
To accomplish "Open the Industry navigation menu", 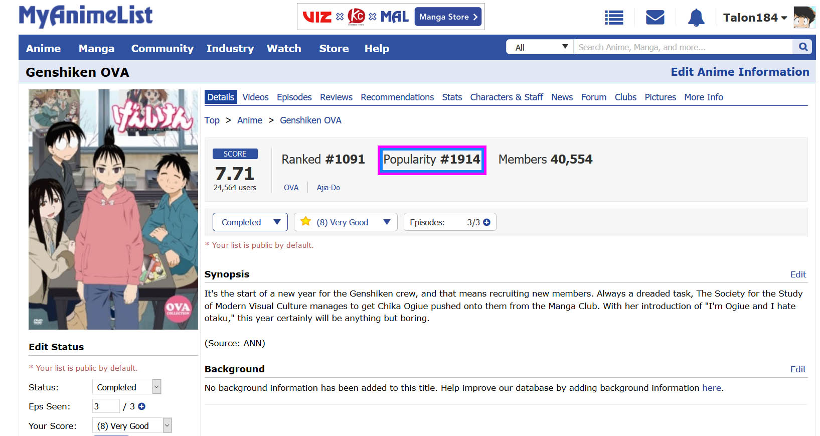I will (x=230, y=49).
